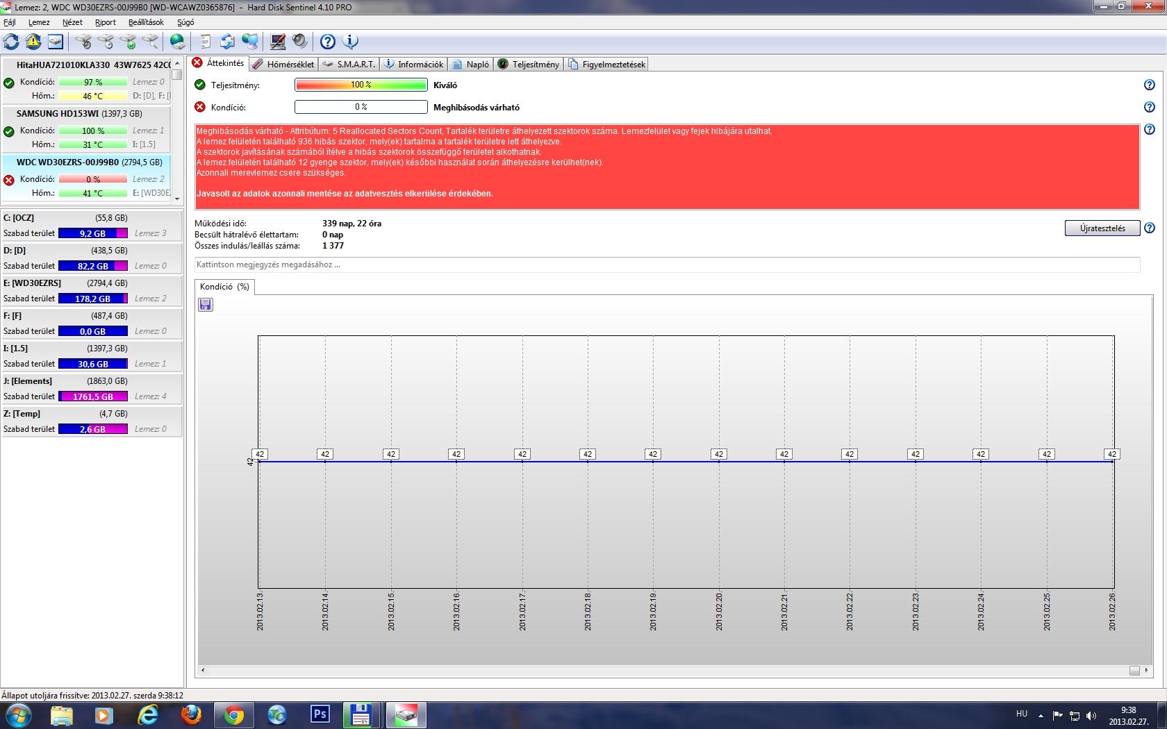Click the disk with magnifier surface test icon

point(150,42)
